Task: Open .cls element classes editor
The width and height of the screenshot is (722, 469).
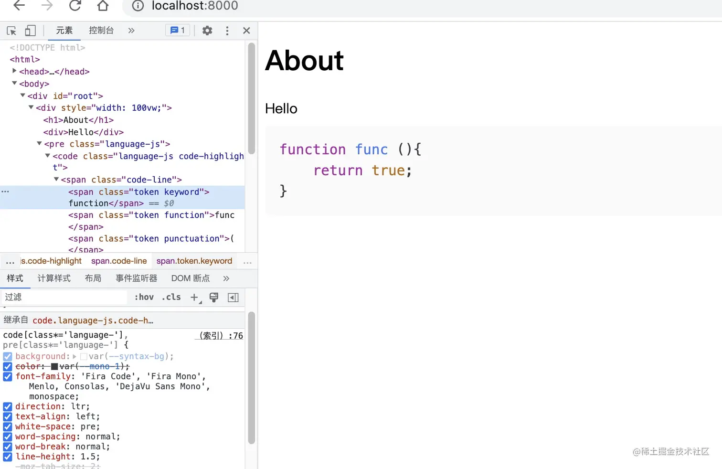Action: coord(171,297)
